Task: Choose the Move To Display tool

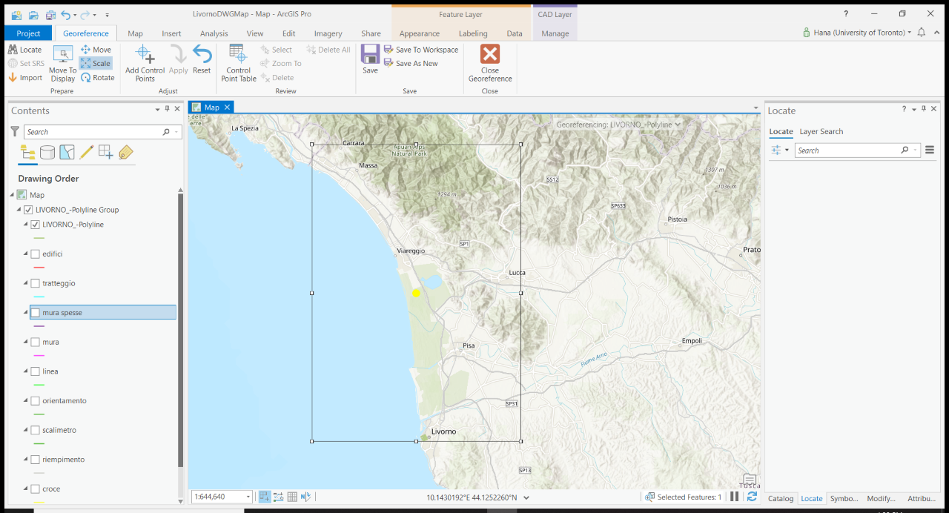Action: [x=62, y=64]
